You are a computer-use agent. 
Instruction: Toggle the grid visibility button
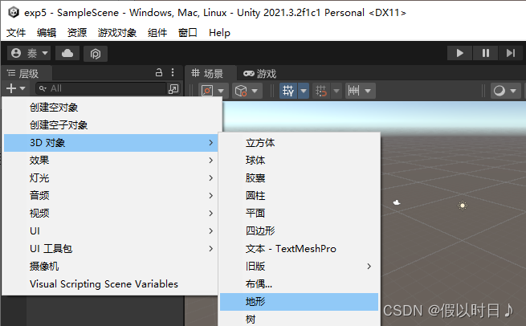pyautogui.click(x=288, y=91)
